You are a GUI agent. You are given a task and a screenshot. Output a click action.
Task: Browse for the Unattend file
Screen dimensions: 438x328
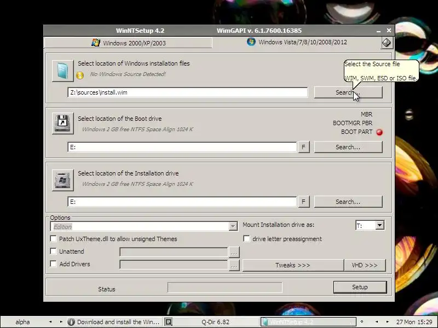click(234, 253)
